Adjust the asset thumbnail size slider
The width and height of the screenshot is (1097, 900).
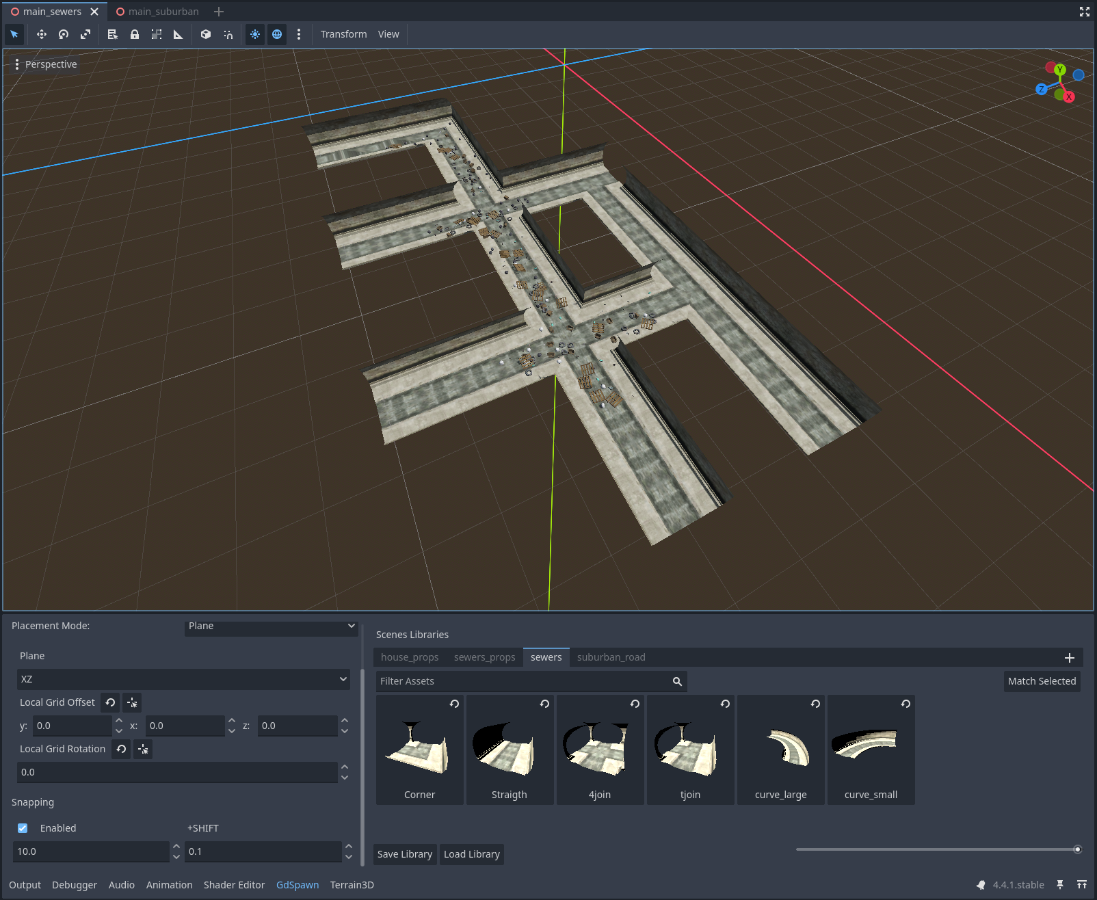(1077, 849)
